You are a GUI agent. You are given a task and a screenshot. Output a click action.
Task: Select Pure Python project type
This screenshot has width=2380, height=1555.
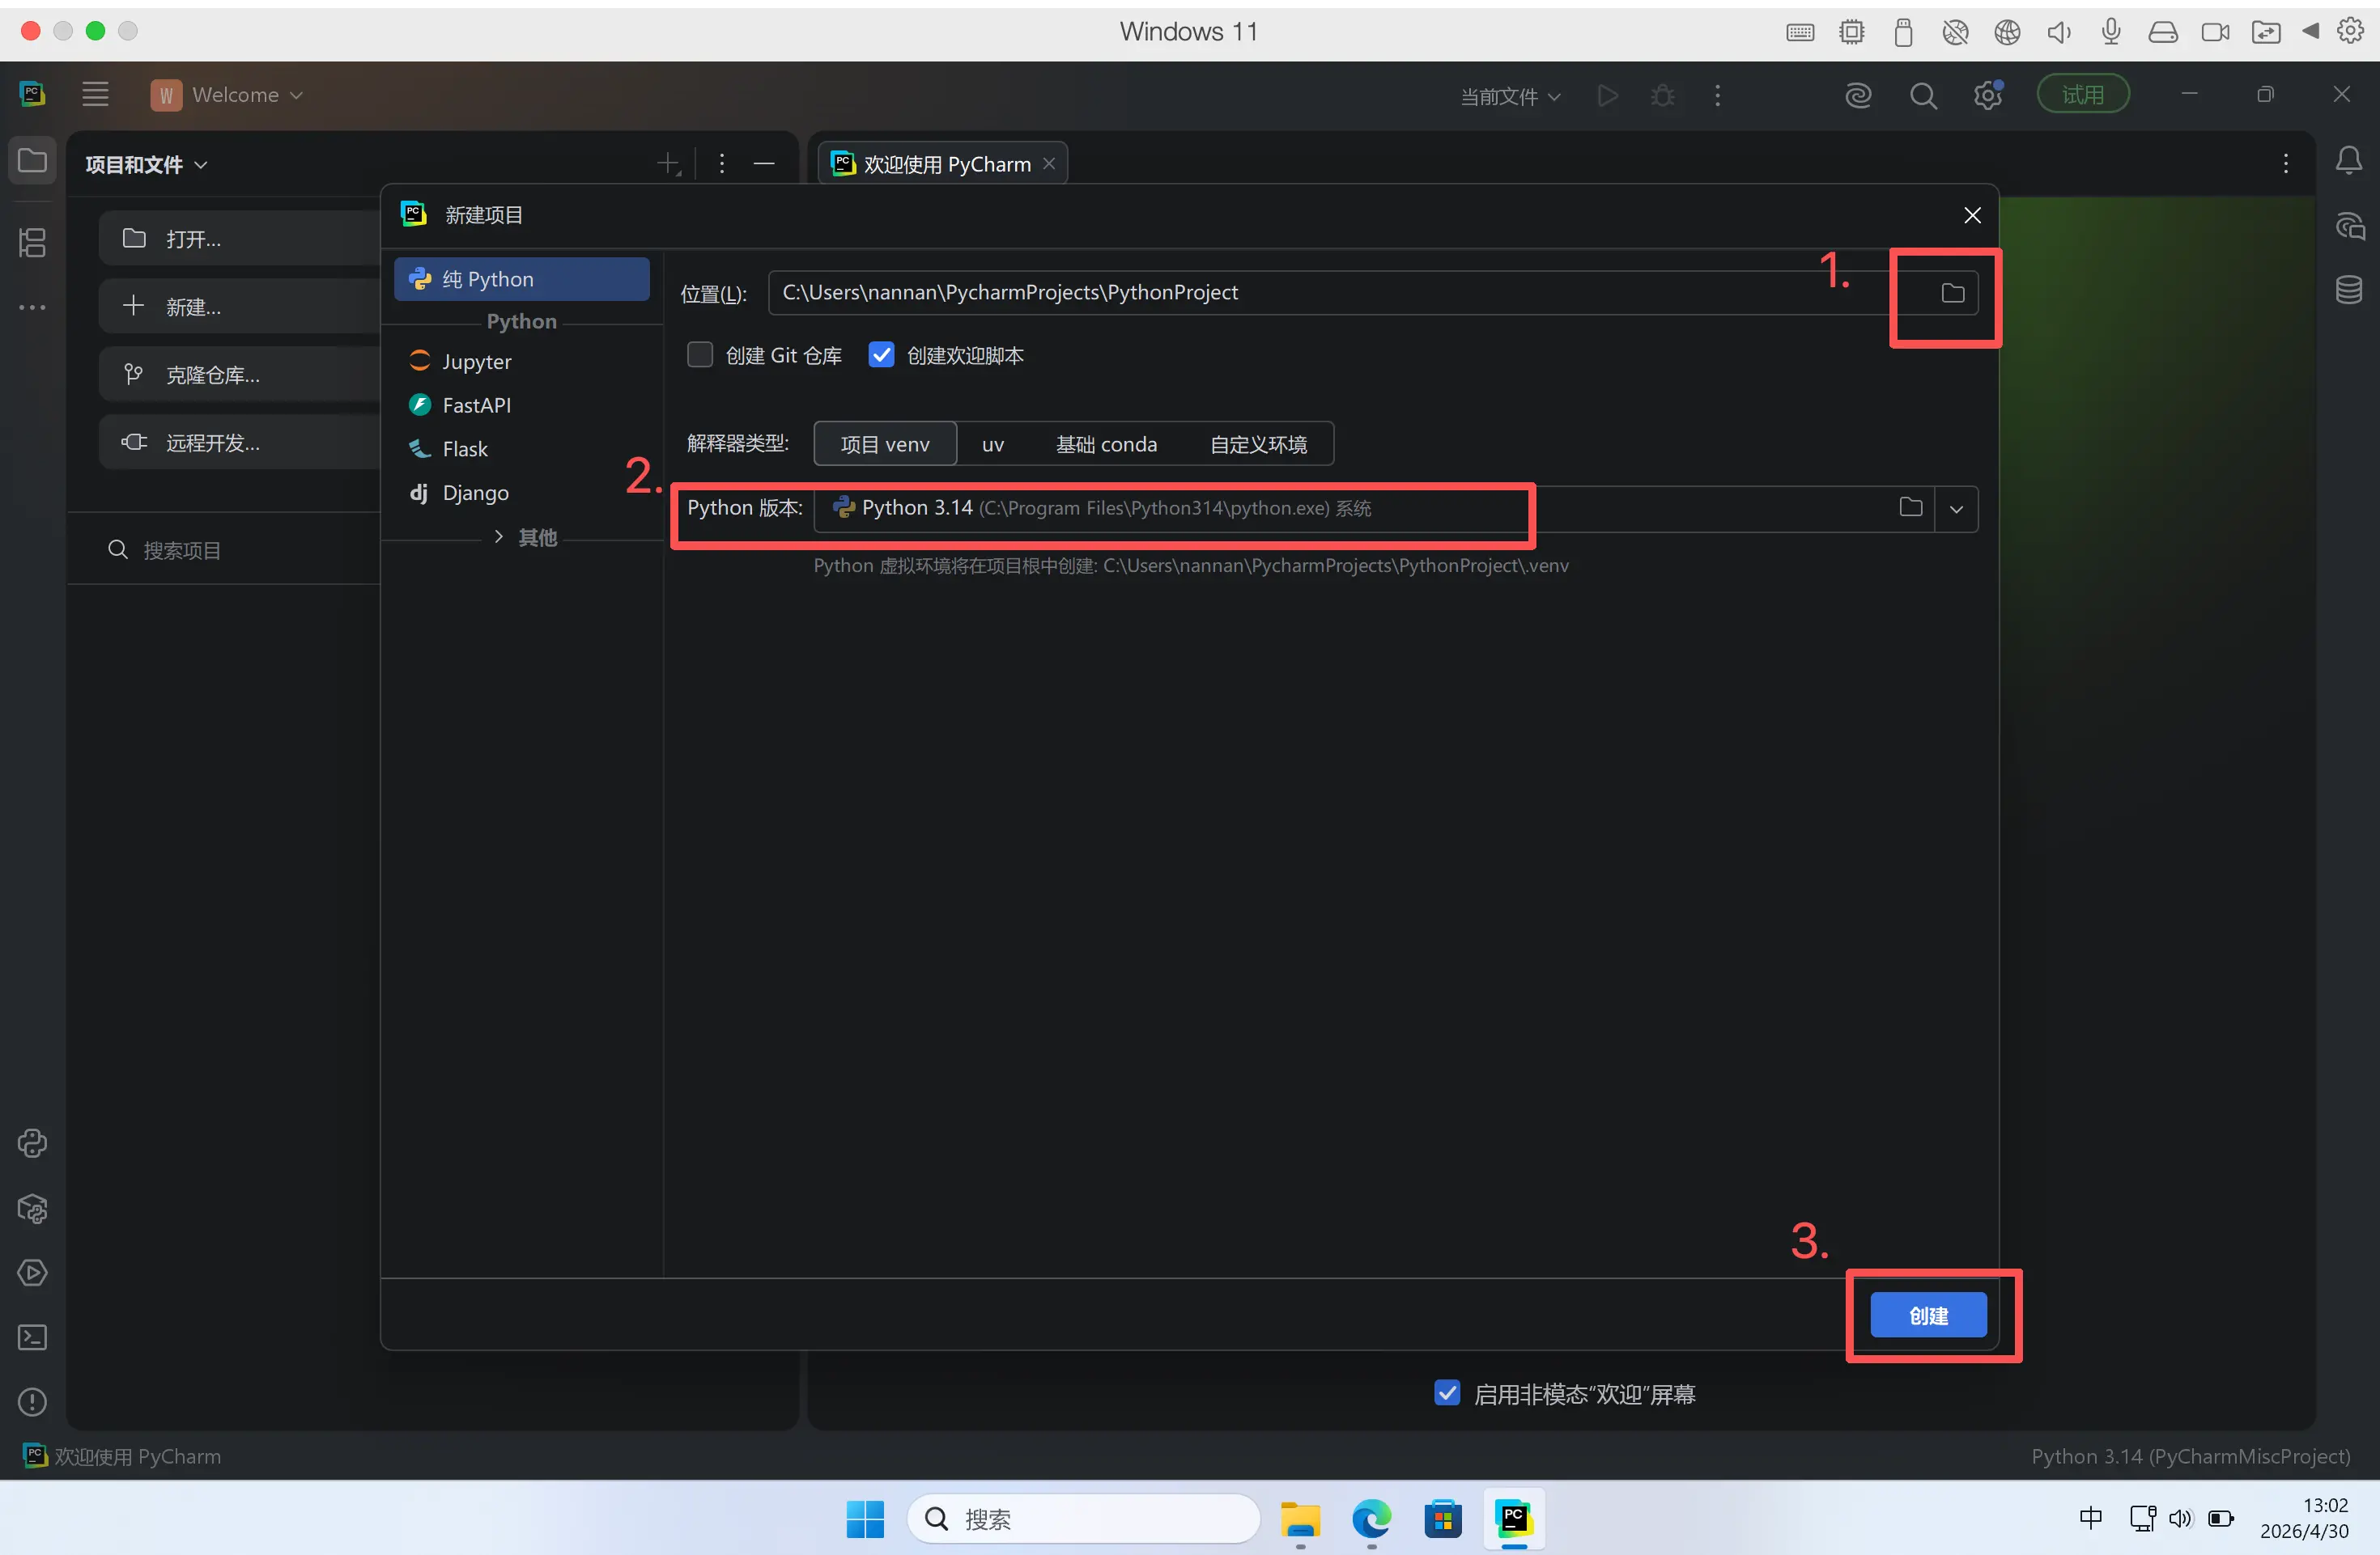(x=522, y=279)
